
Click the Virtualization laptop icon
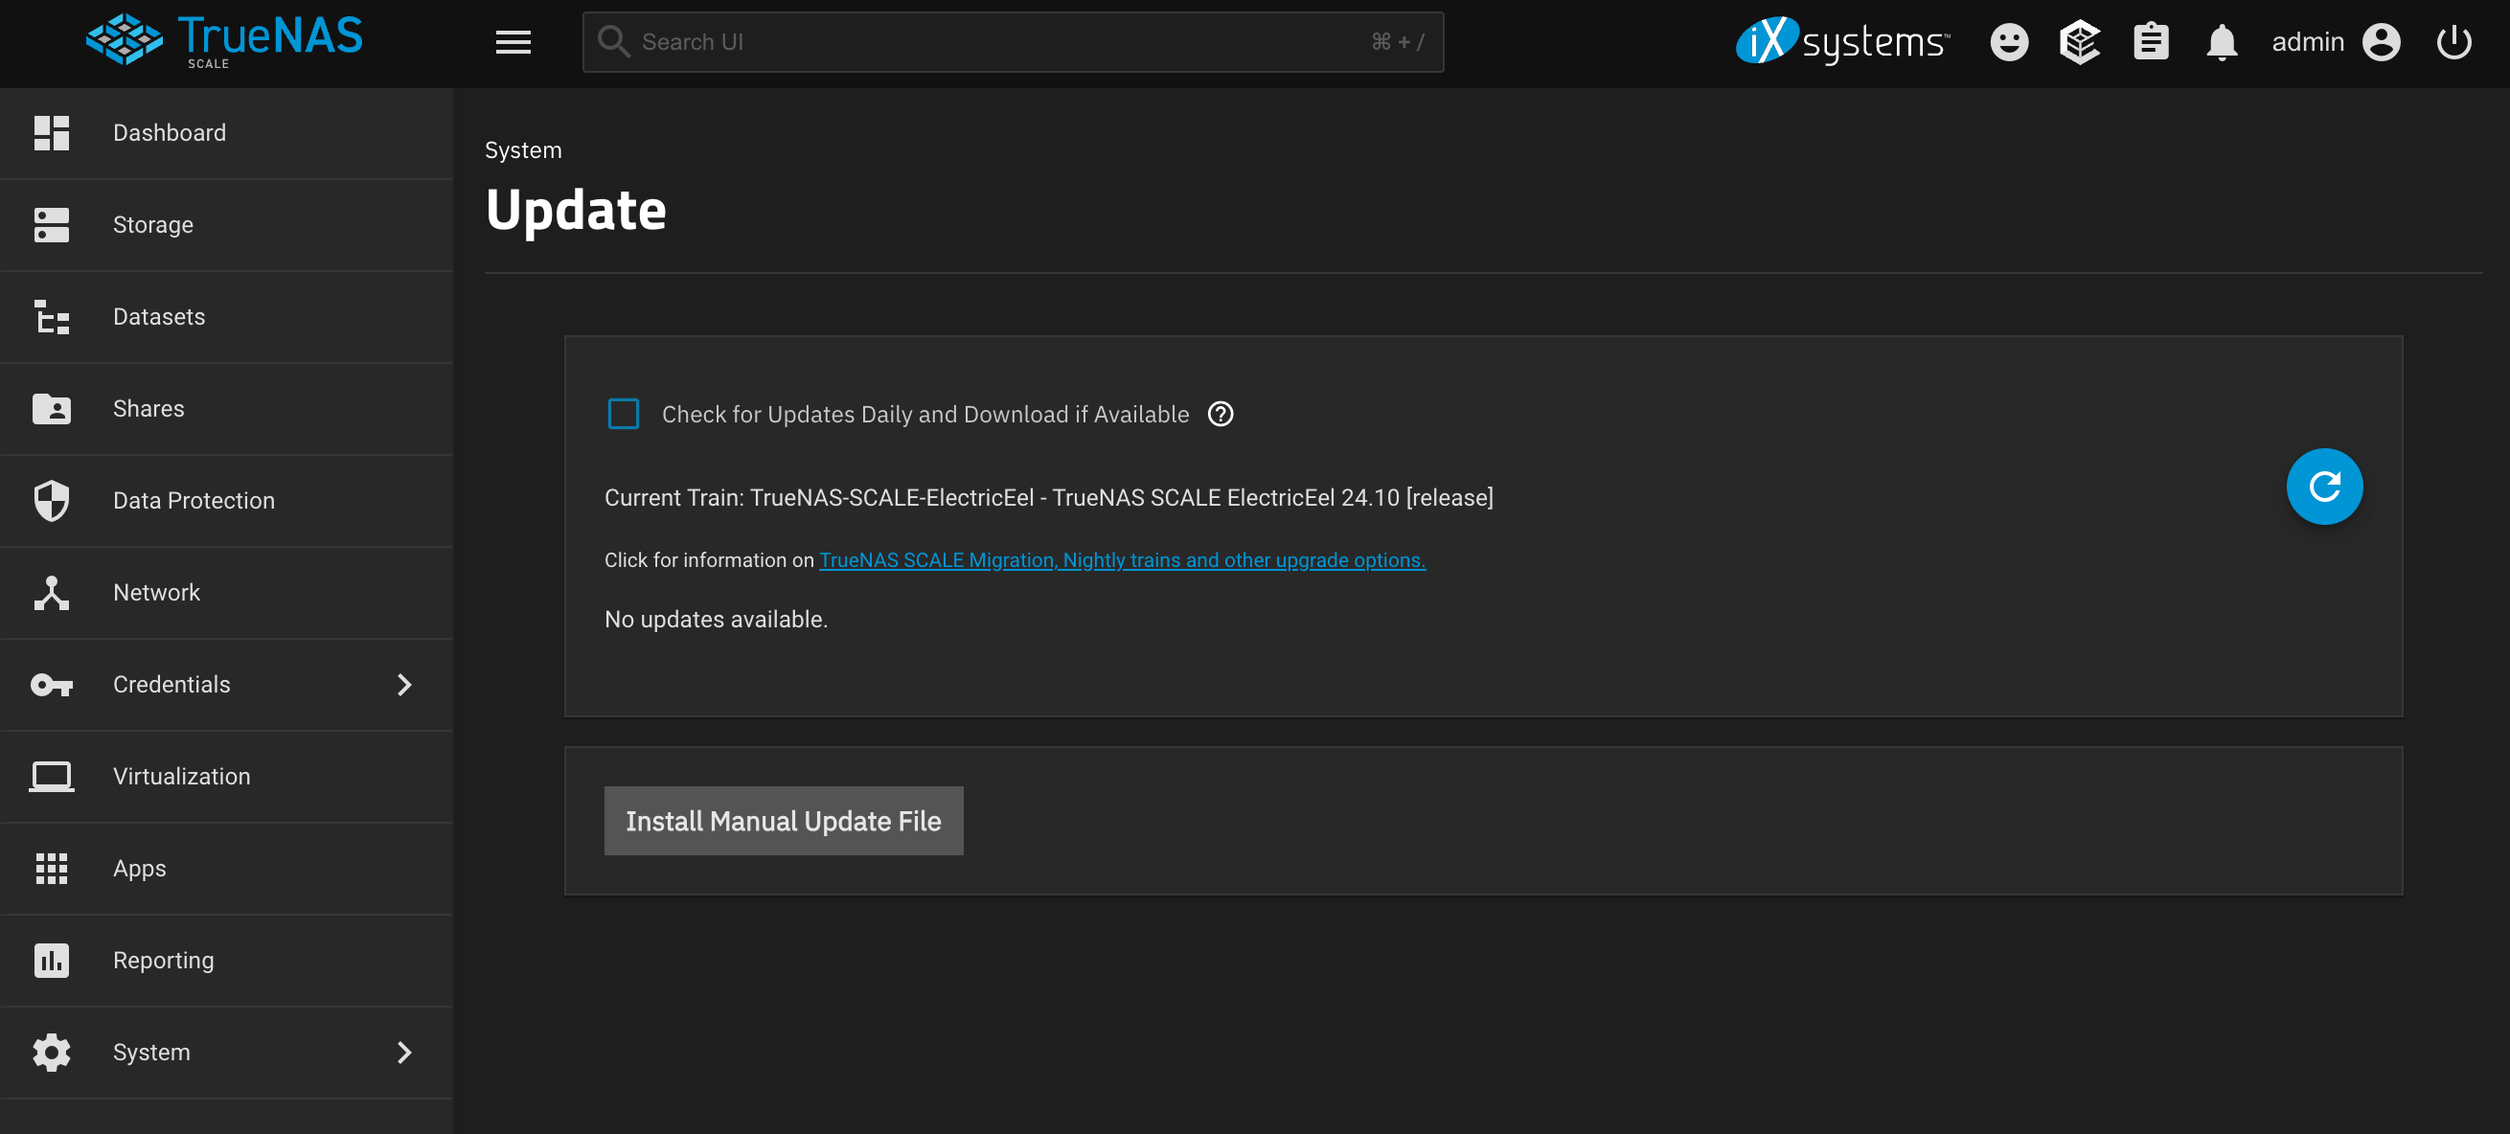click(x=52, y=777)
